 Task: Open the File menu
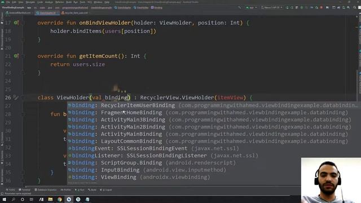pyautogui.click(x=8, y=2)
